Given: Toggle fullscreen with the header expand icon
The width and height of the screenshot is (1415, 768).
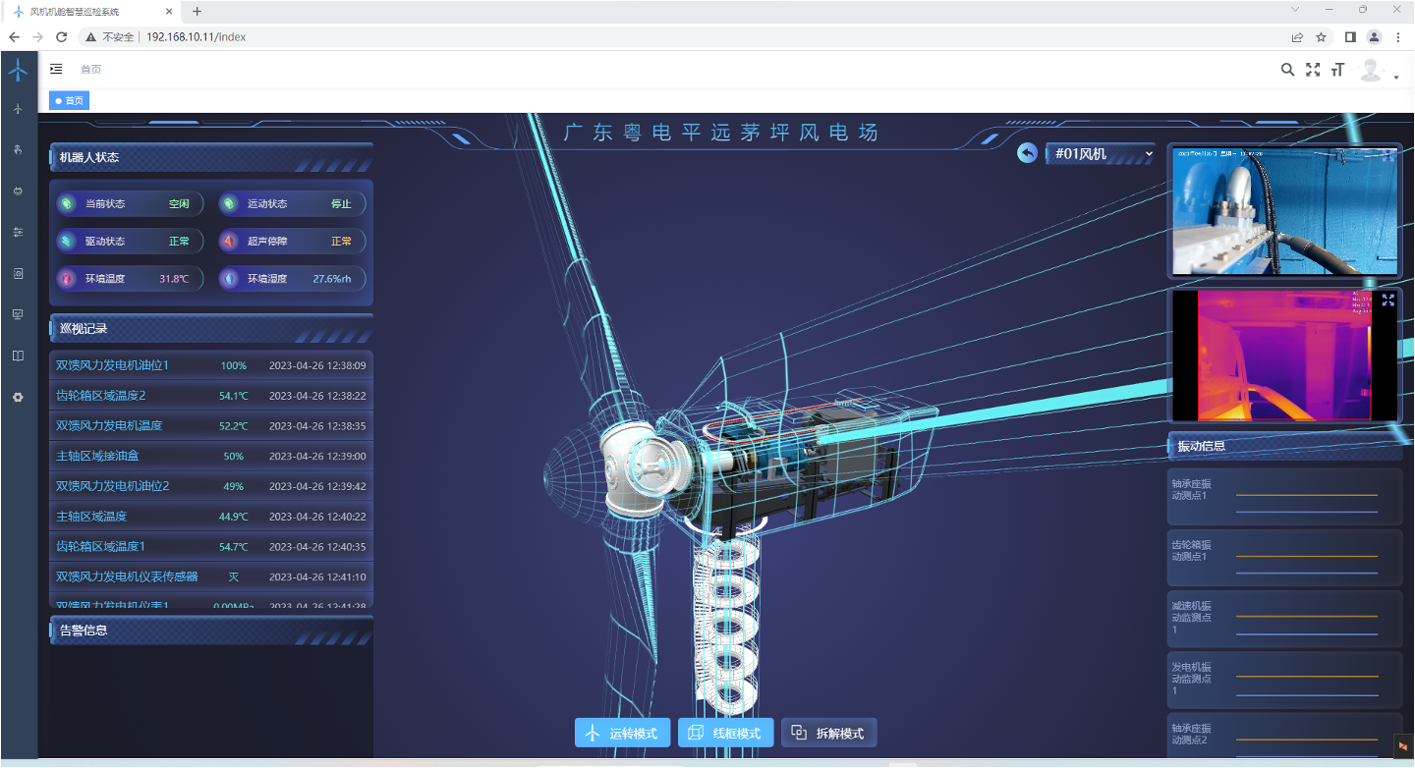Looking at the screenshot, I should point(1313,70).
